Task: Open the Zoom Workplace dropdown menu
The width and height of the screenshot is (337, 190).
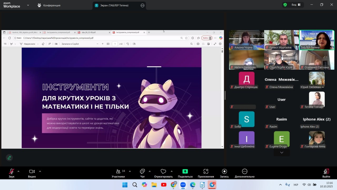Action: [28, 5]
